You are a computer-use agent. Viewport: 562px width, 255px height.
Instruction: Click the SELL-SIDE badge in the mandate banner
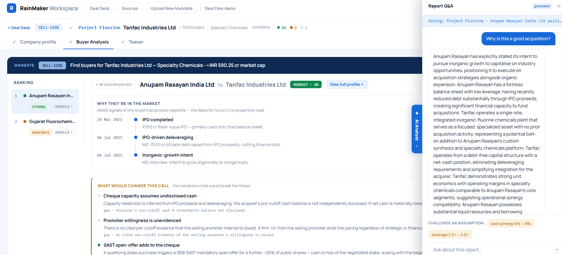pyautogui.click(x=52, y=65)
